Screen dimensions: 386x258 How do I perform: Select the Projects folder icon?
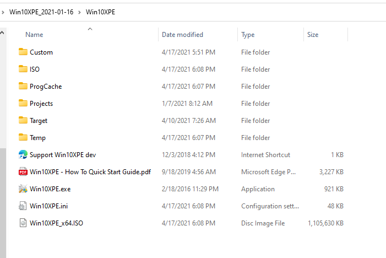(23, 103)
